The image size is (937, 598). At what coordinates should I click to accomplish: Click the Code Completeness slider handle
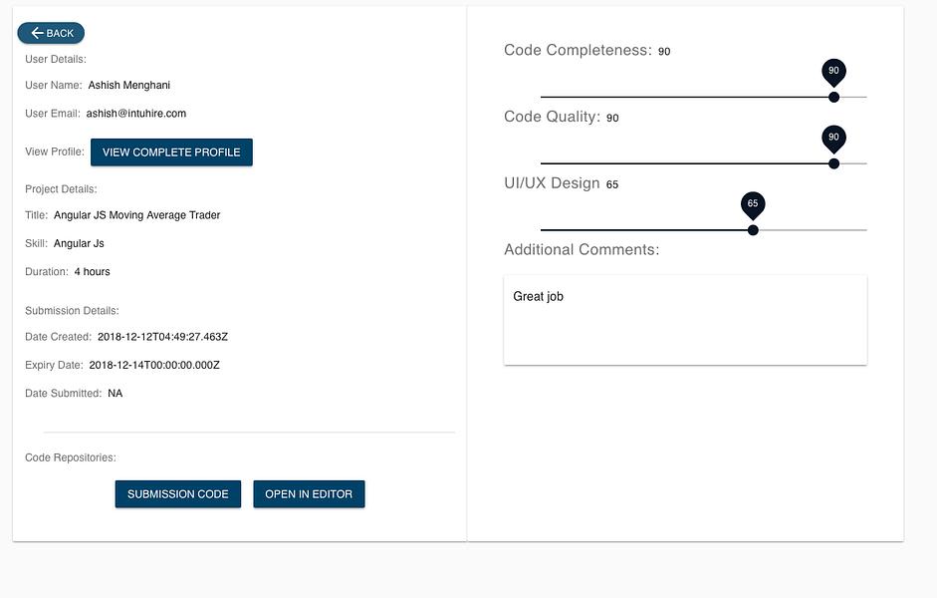click(x=833, y=97)
